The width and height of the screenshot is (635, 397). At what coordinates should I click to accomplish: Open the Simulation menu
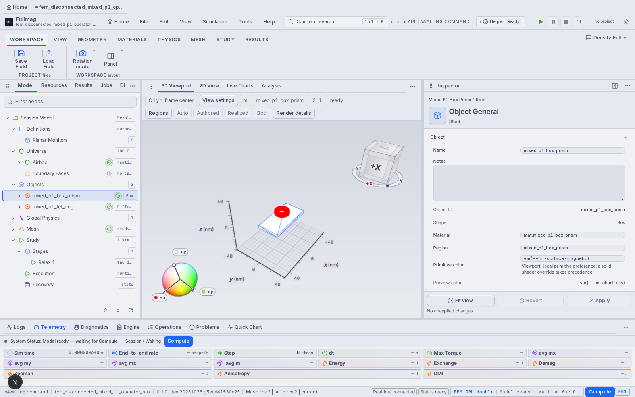pyautogui.click(x=215, y=22)
